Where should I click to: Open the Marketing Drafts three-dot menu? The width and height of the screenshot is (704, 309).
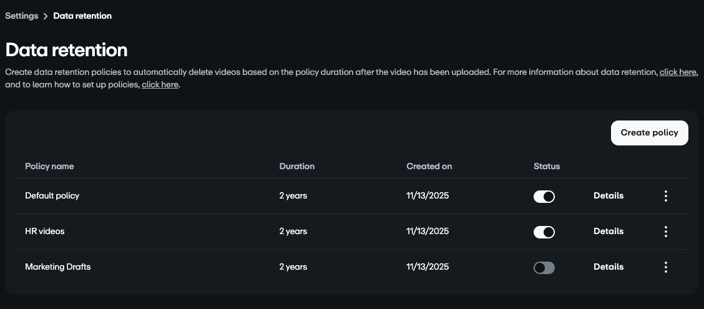[665, 267]
